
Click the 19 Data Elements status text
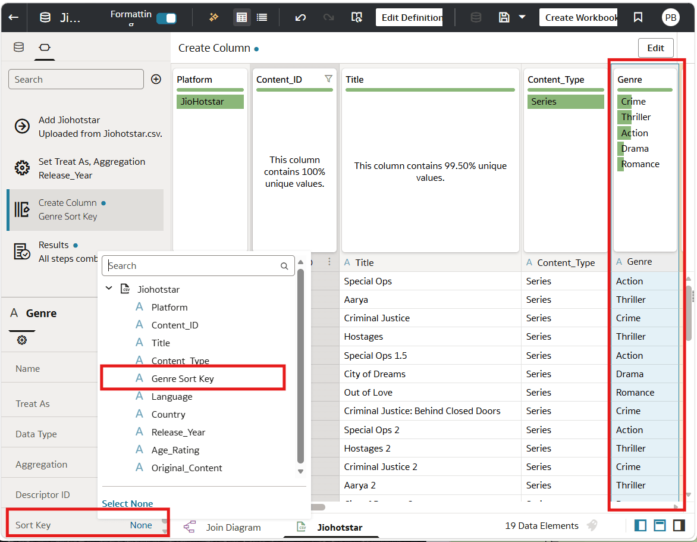coord(542,525)
